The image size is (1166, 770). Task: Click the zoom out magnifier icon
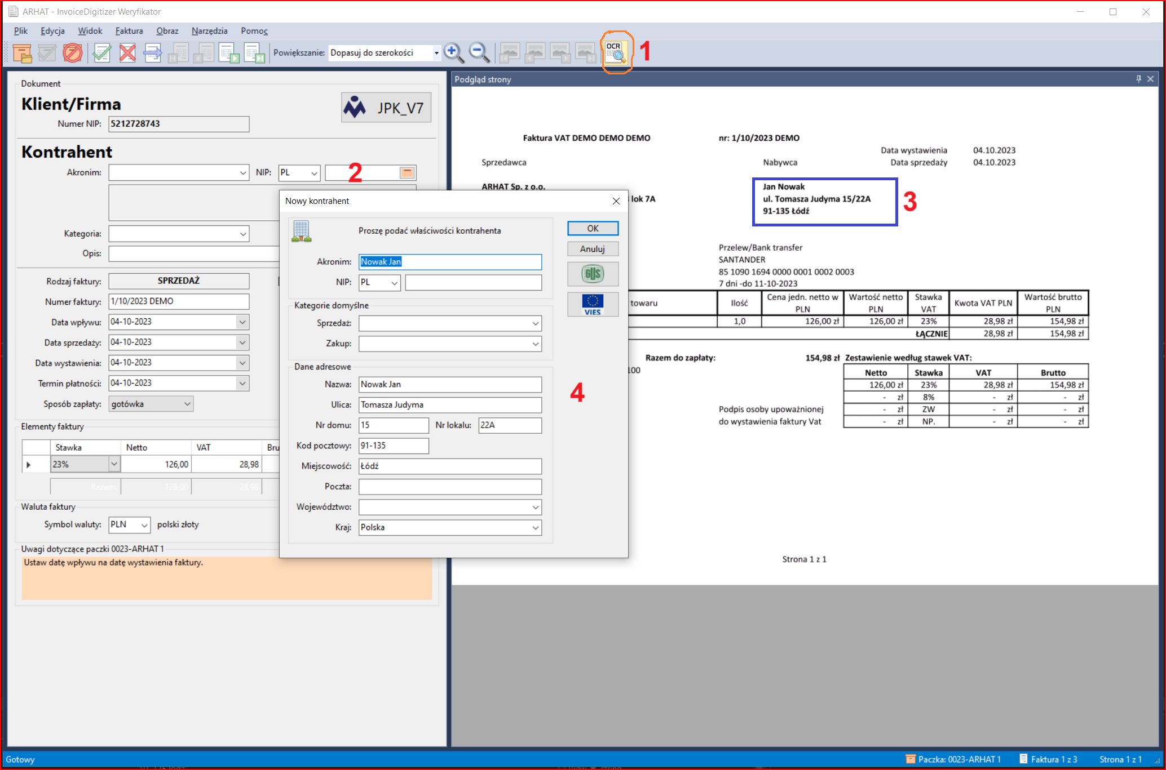[479, 52]
